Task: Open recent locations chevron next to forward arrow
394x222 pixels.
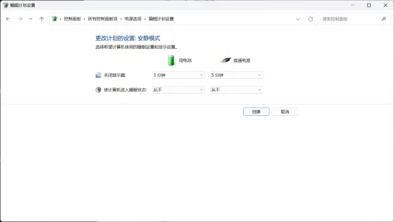Action: pos(30,19)
